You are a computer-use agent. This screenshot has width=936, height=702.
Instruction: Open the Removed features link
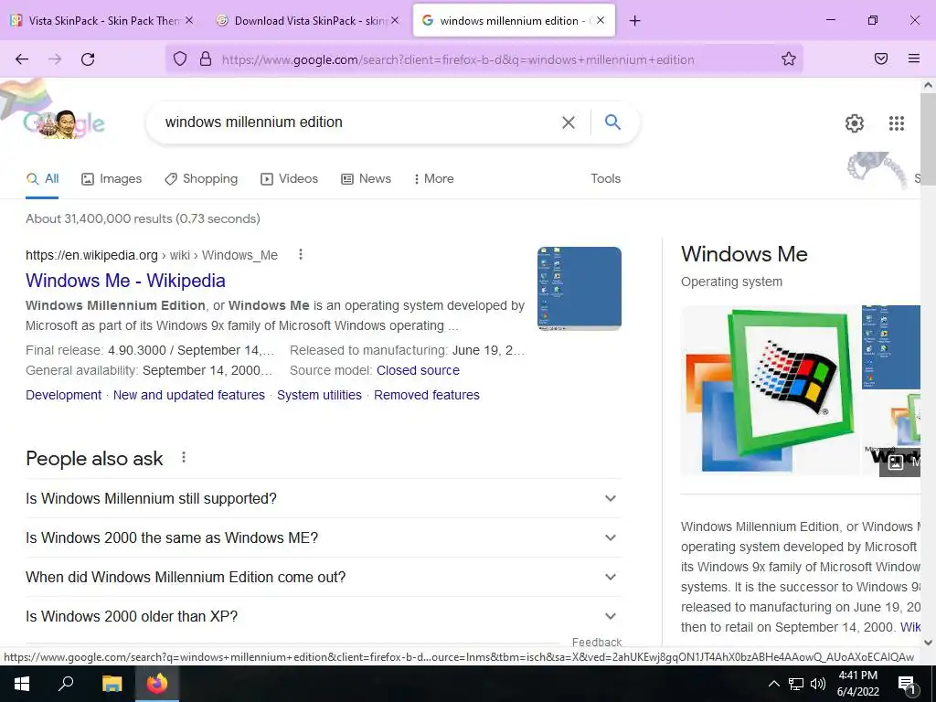[x=427, y=395]
